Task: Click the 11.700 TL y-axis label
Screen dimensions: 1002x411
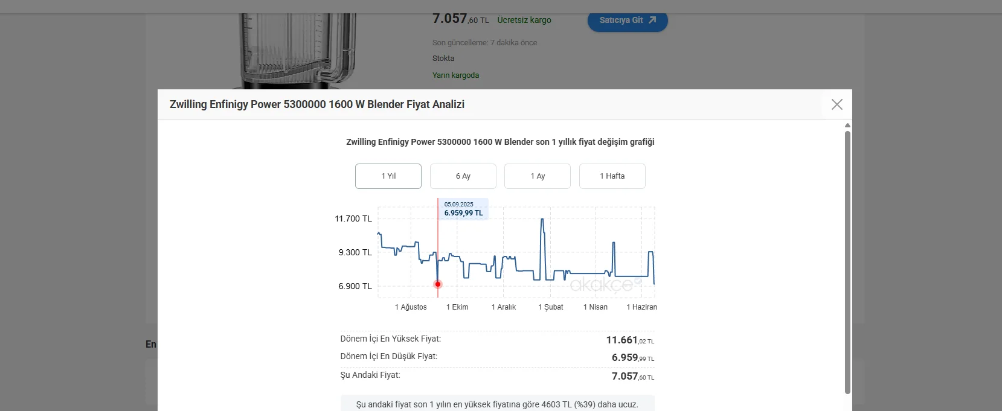Action: (353, 218)
